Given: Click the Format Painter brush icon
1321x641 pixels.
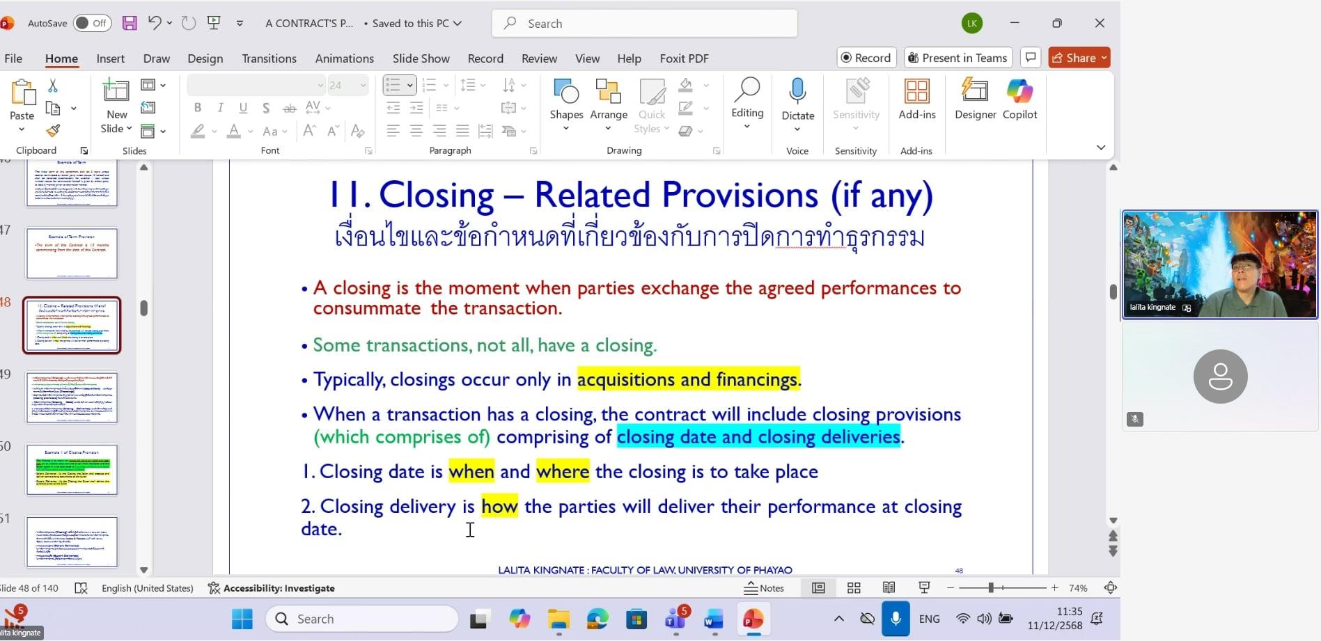Looking at the screenshot, I should tap(53, 131).
